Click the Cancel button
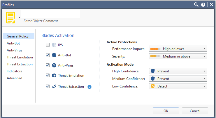The image size is (216, 118). pos(195,111)
